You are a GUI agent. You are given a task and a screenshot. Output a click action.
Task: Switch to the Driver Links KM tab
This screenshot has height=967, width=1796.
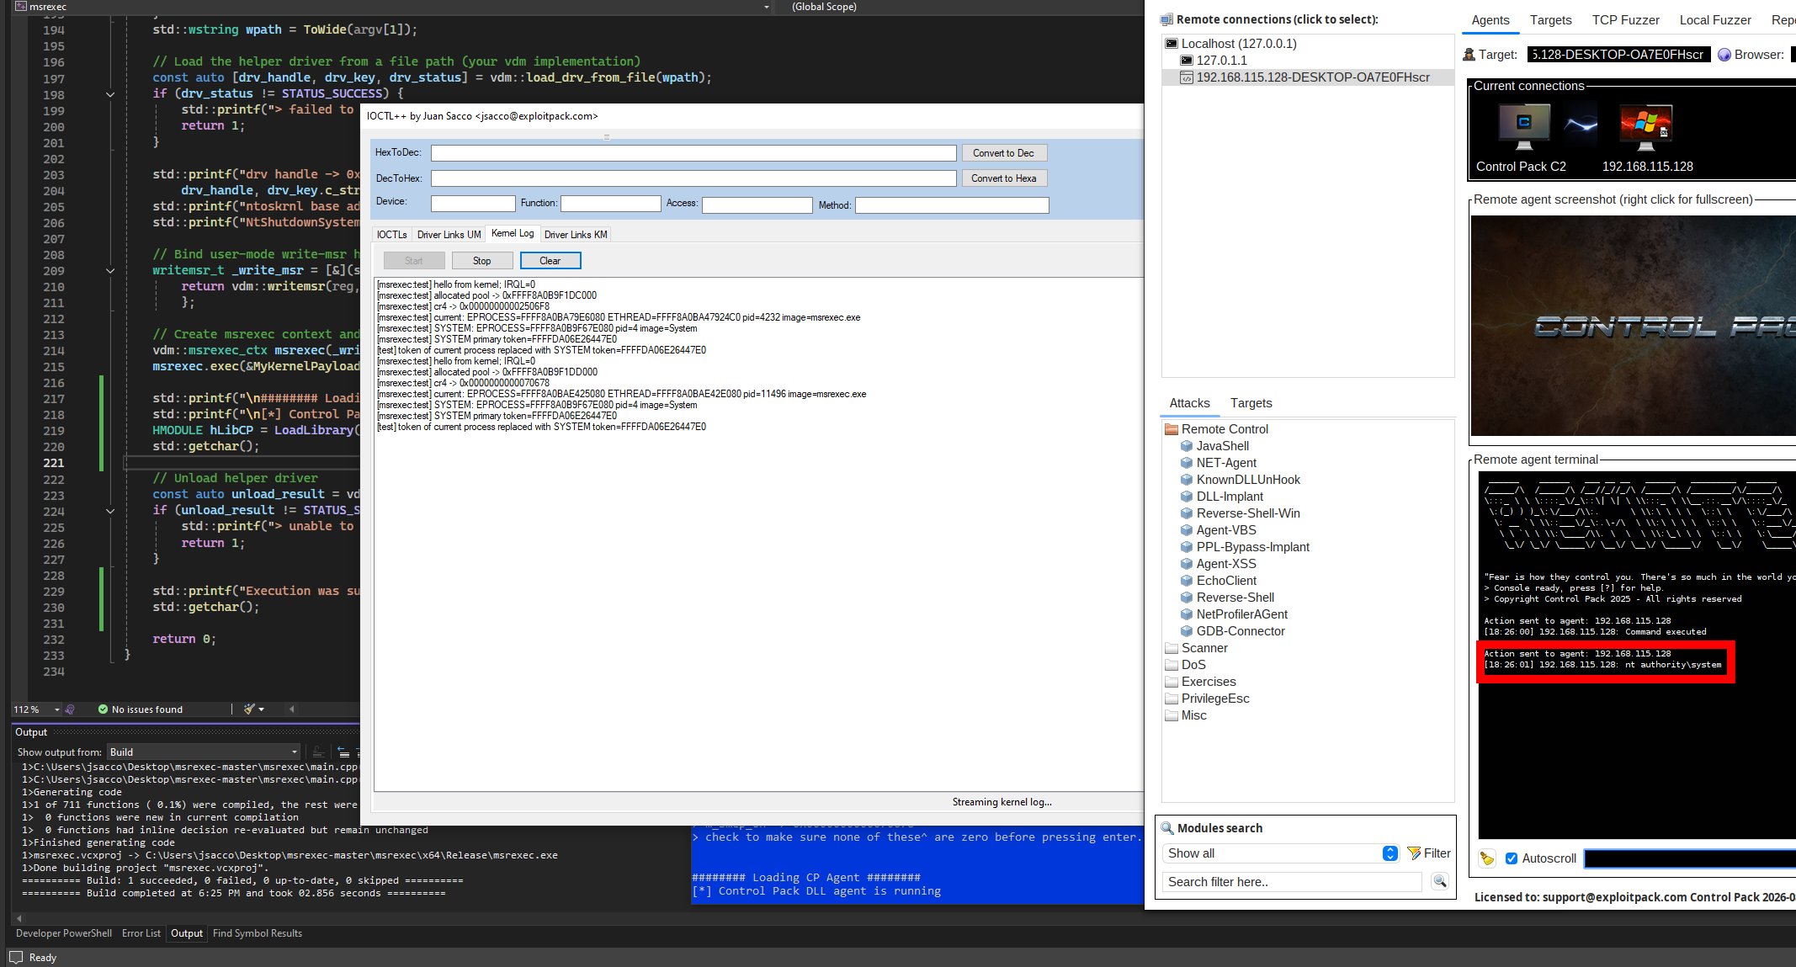coord(575,234)
